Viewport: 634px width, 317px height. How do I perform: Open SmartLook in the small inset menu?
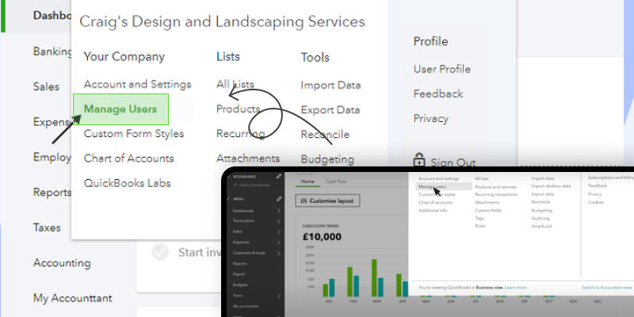[x=542, y=227]
